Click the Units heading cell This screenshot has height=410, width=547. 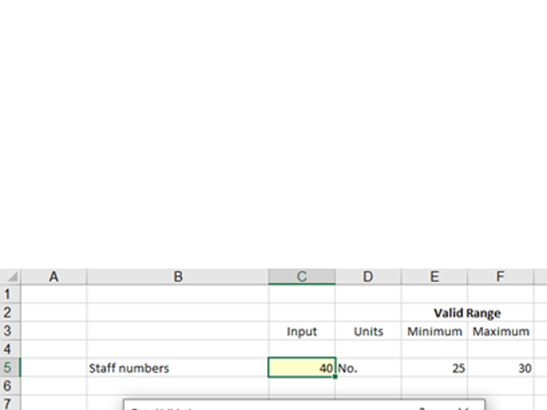pyautogui.click(x=368, y=331)
